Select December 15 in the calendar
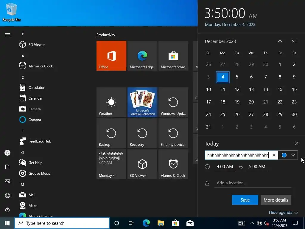 click(280, 89)
